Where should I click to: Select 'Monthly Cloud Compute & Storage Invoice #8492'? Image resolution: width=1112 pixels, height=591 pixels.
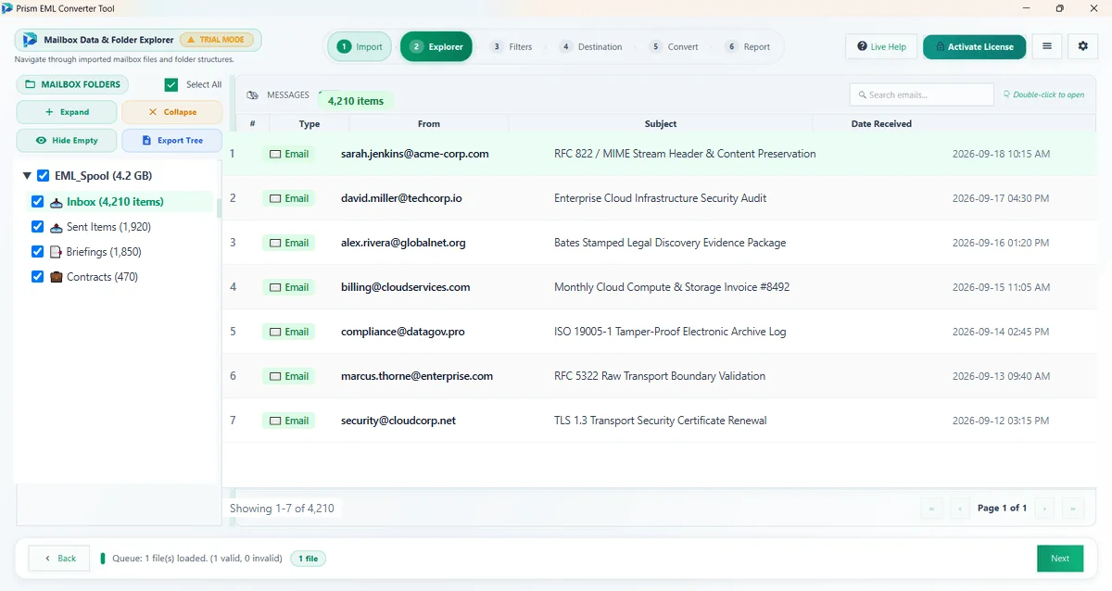pos(672,287)
